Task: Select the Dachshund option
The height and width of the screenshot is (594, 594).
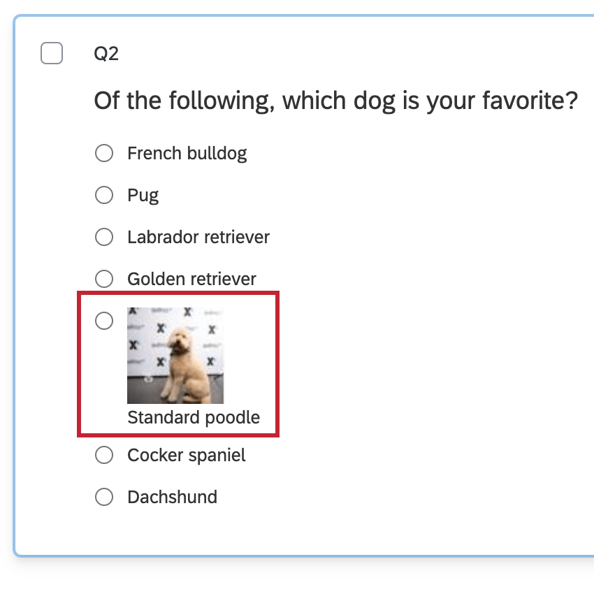Action: pos(104,497)
